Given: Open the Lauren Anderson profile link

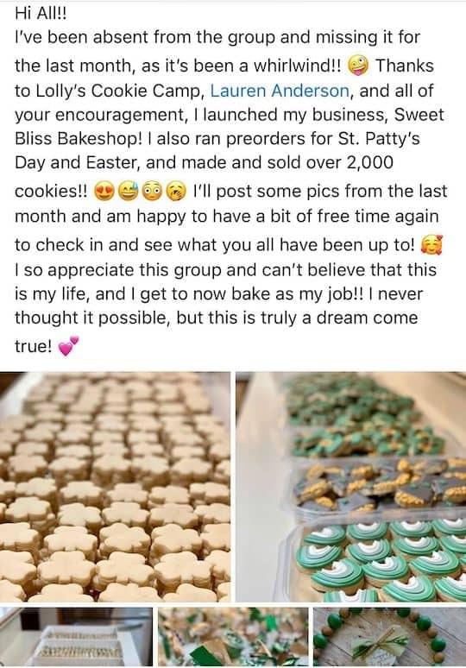Looking at the screenshot, I should click(280, 91).
